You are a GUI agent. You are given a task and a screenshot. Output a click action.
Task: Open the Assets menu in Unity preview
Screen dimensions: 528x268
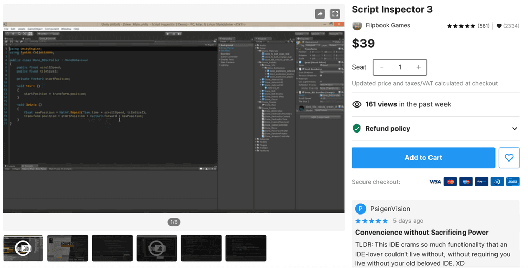(22, 29)
